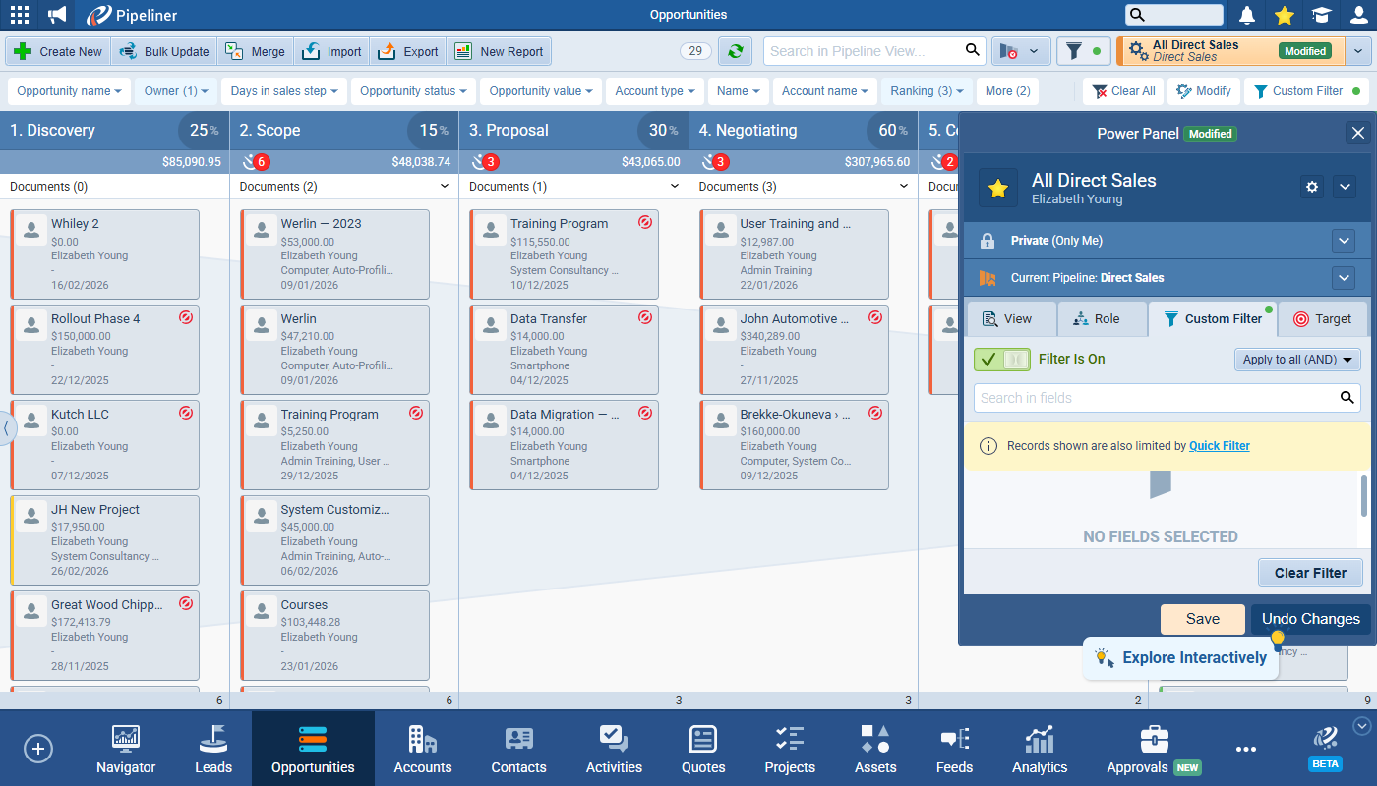Click the Clear Filter button

tap(1310, 573)
